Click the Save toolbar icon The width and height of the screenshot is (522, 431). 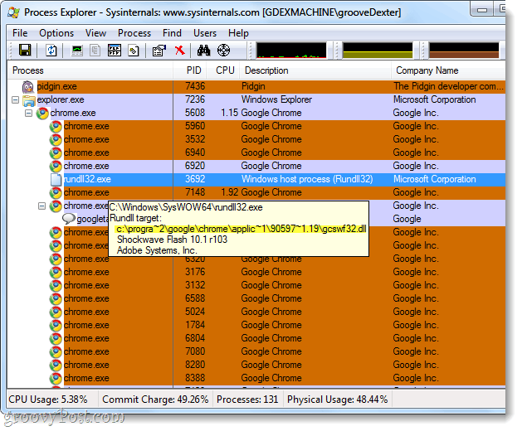[25, 51]
